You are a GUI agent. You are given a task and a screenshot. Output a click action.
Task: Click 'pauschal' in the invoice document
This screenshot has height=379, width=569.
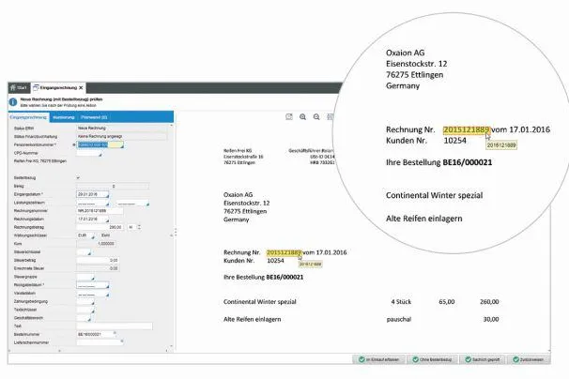399,320
